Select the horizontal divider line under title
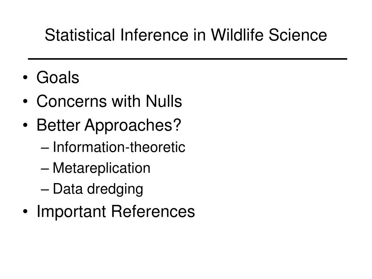The height and width of the screenshot is (279, 372). coord(187,58)
